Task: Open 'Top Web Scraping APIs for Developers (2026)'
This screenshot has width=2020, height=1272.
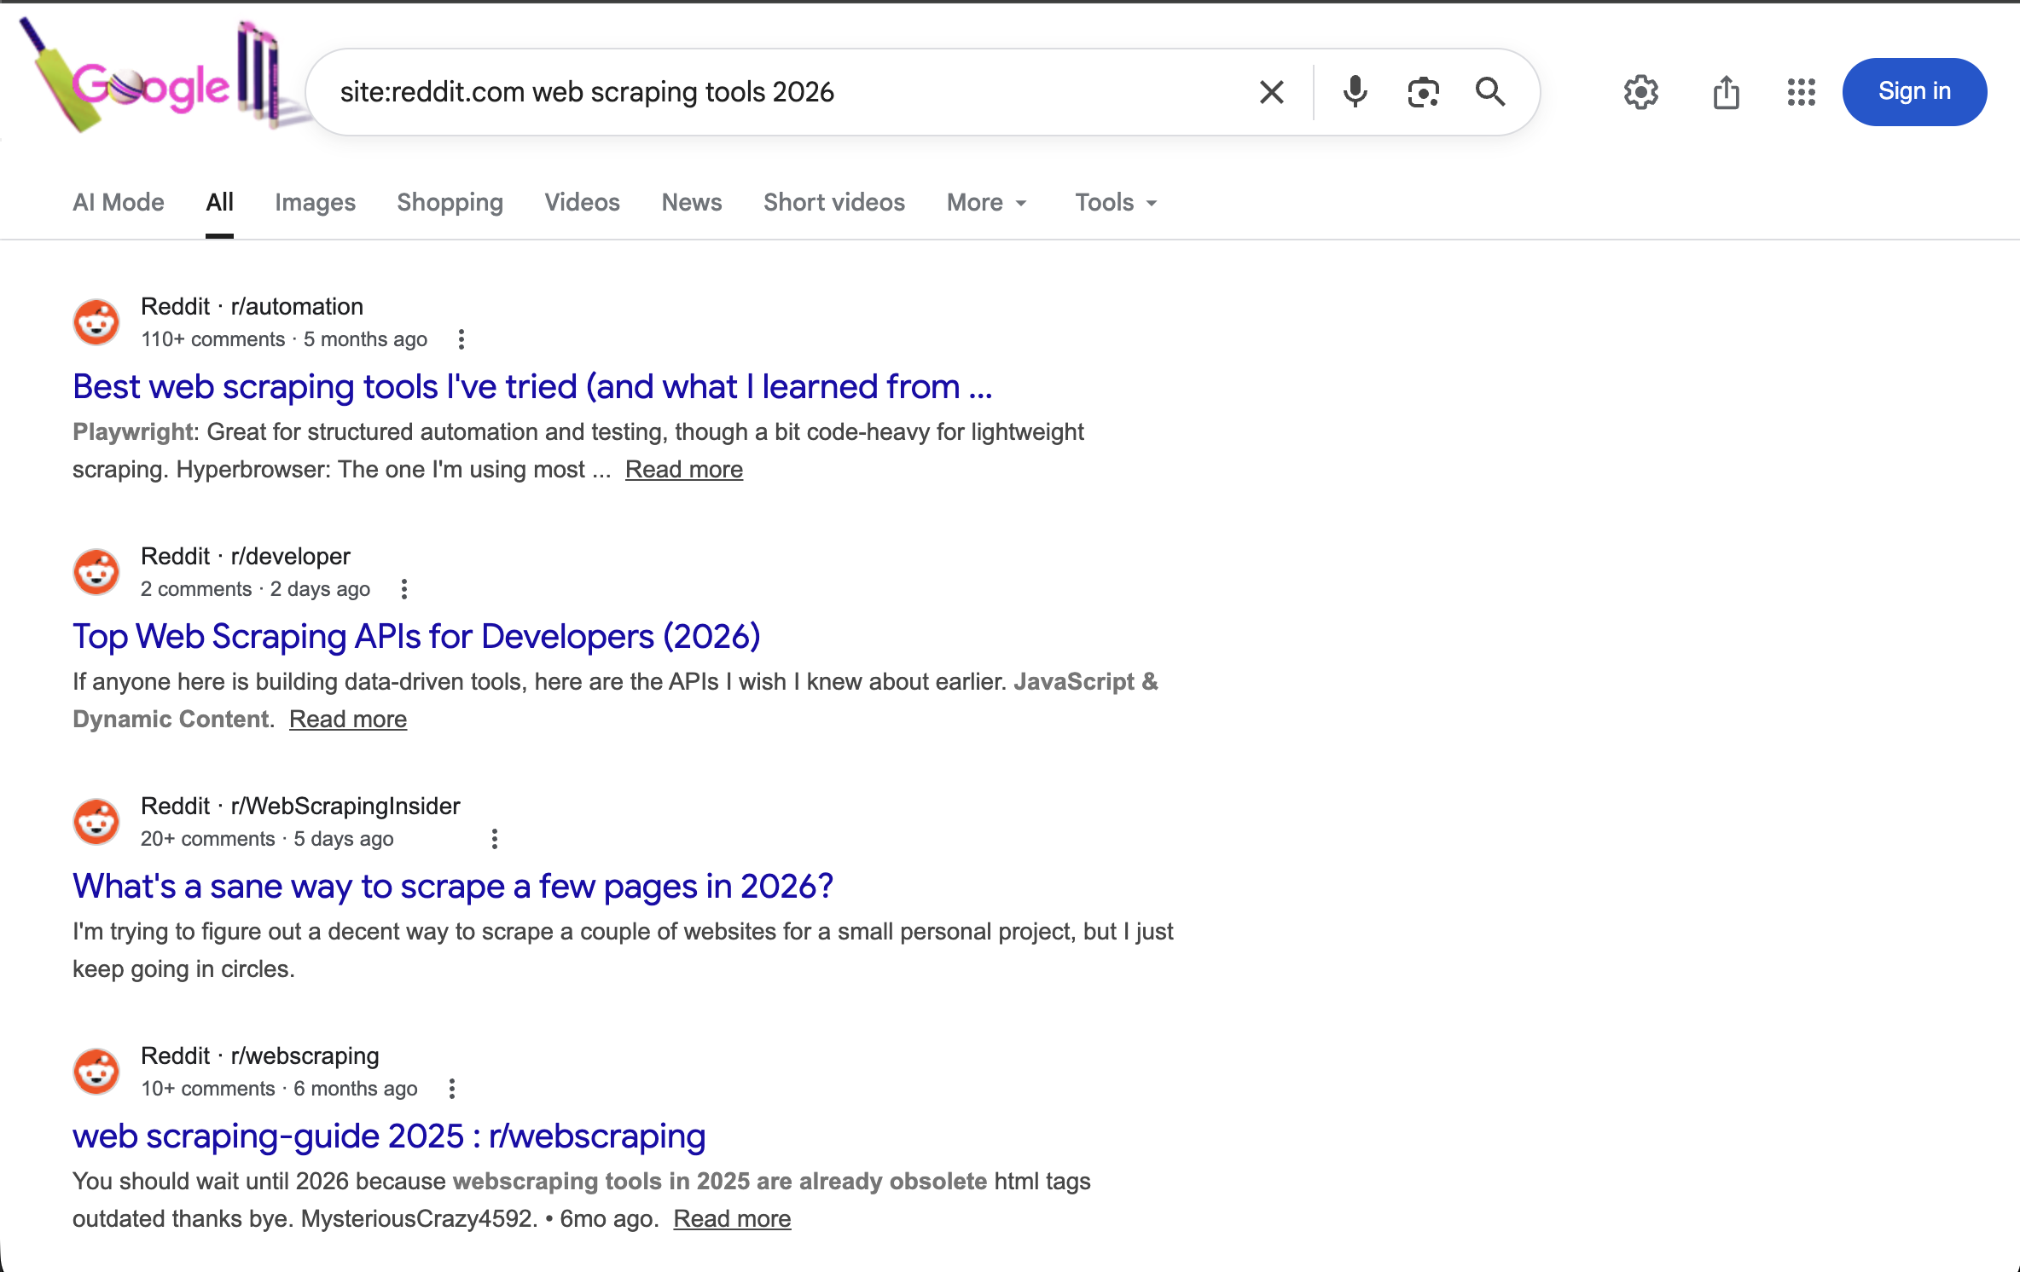Action: (x=416, y=636)
